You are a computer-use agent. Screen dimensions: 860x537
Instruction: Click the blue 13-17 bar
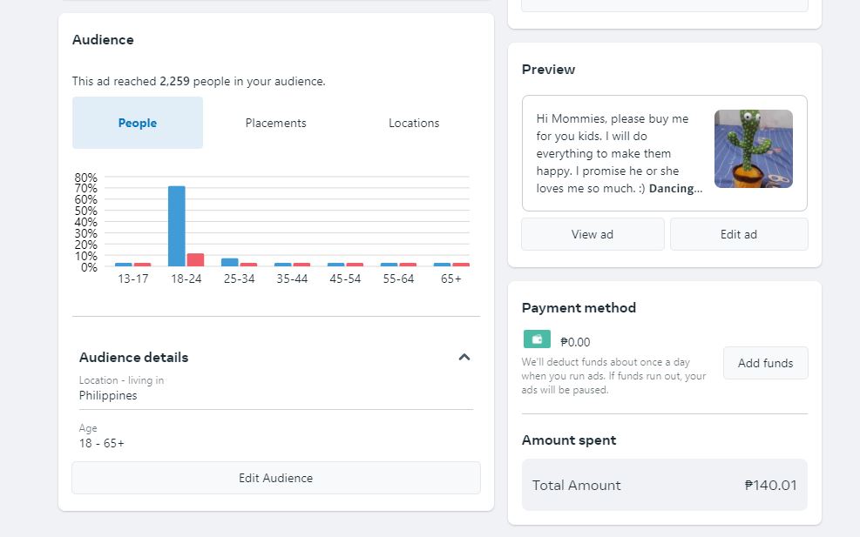124,264
